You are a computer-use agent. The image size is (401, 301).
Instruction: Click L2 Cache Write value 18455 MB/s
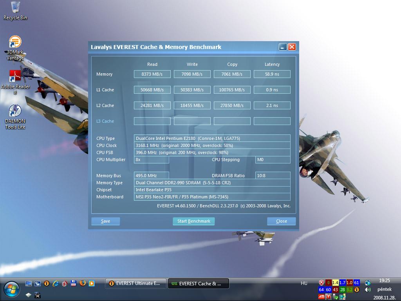(192, 105)
